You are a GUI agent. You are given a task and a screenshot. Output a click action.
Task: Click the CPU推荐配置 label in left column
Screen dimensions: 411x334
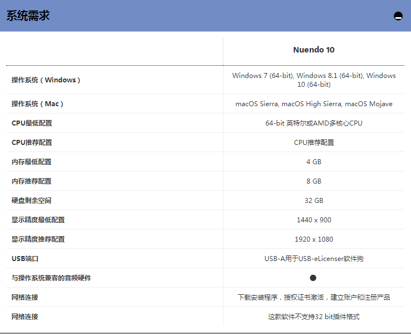(x=32, y=143)
